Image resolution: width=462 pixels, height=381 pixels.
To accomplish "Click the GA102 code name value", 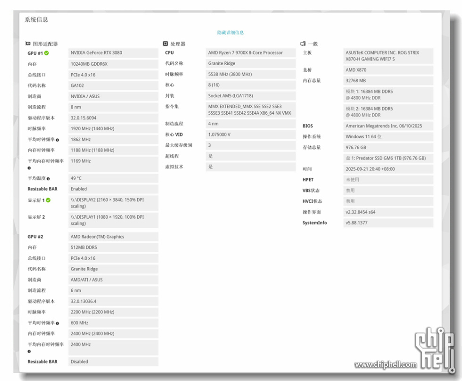I will tap(114, 85).
